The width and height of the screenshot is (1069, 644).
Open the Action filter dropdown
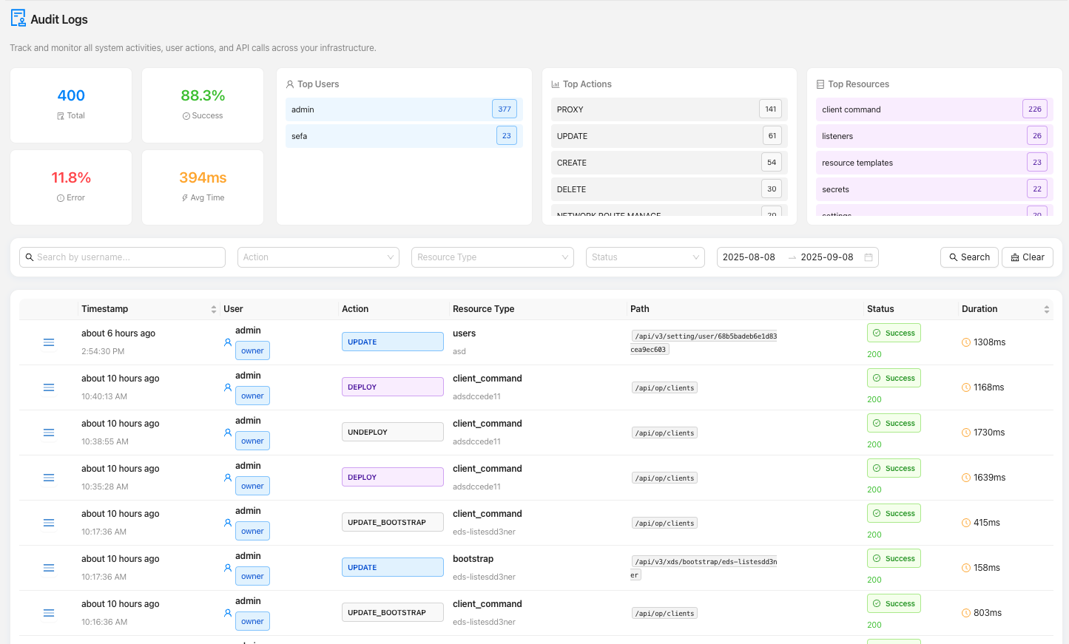coord(317,257)
